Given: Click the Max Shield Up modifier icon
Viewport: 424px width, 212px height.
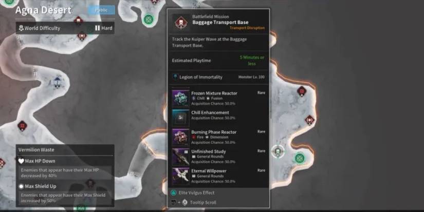Looking at the screenshot, I should tap(21, 186).
